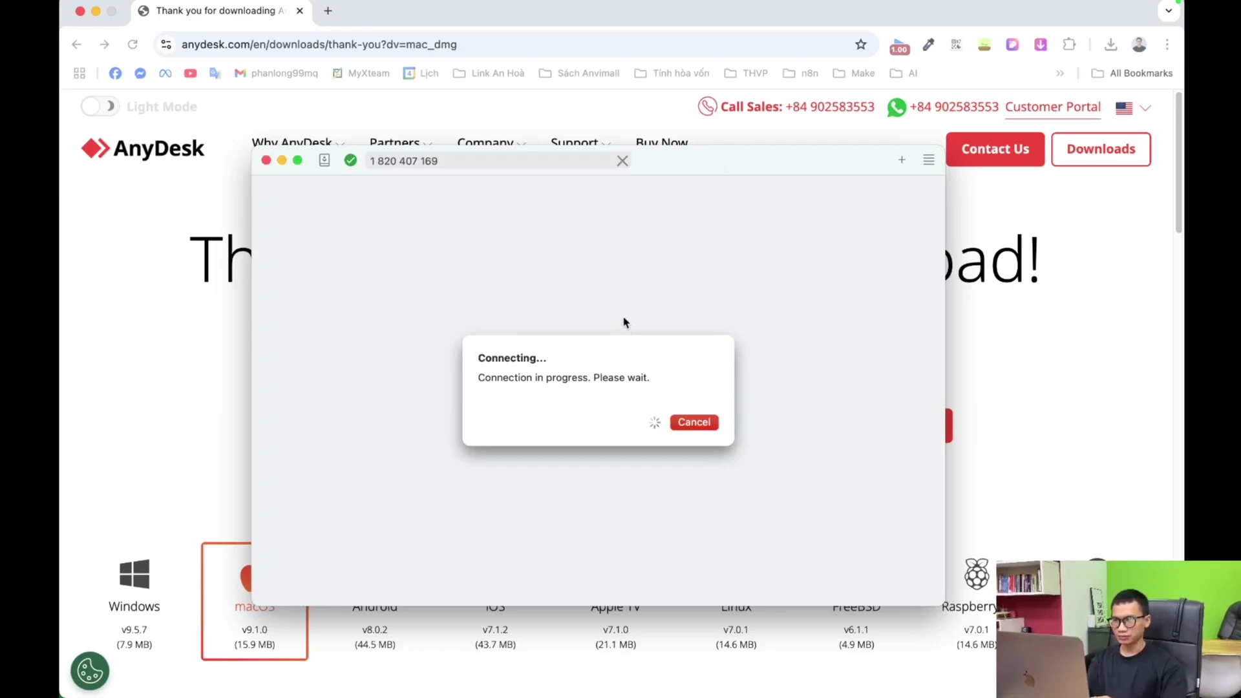Open the Customer Portal link
The height and width of the screenshot is (698, 1241).
pos(1052,107)
